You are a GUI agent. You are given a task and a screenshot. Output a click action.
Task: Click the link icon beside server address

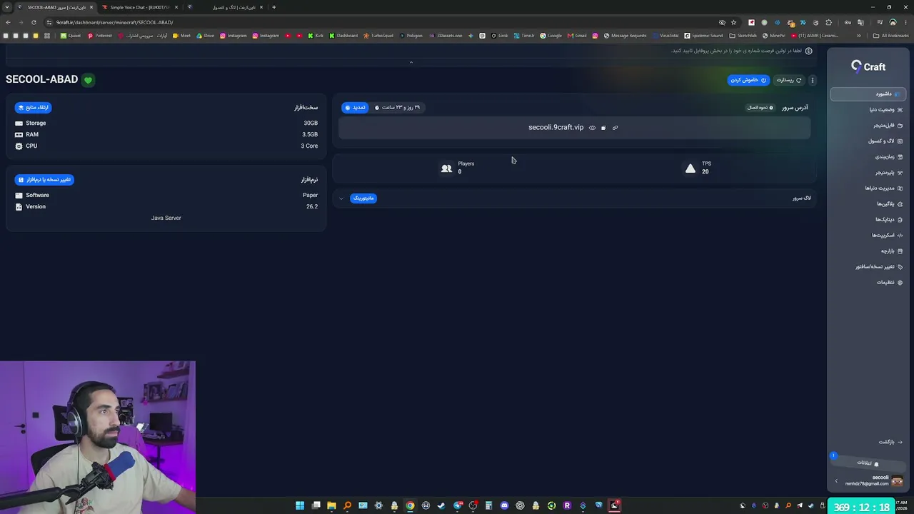[x=615, y=128]
